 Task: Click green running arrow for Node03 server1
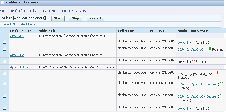point(193,108)
